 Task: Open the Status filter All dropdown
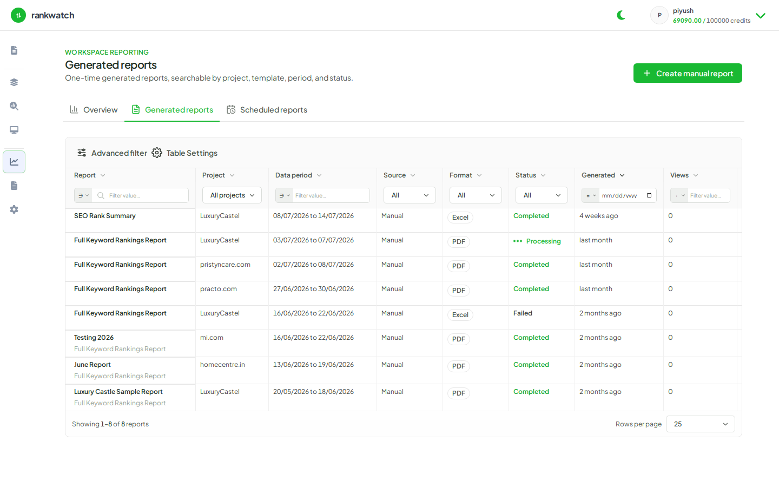pyautogui.click(x=542, y=195)
